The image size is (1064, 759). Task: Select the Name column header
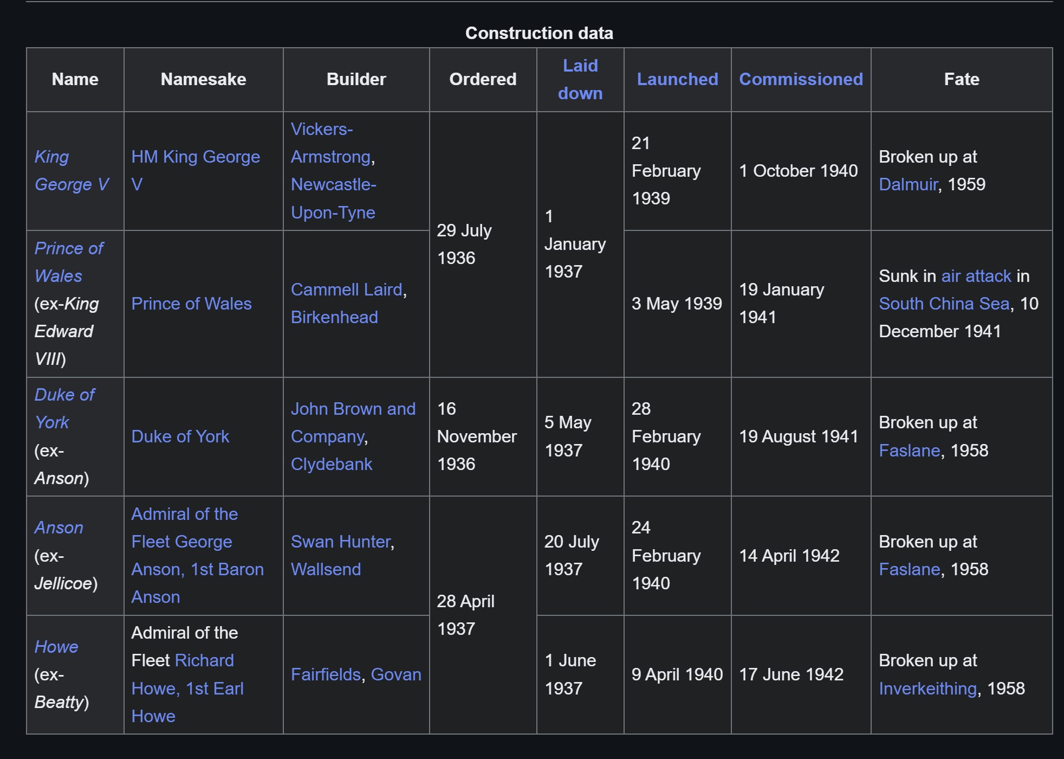point(75,80)
